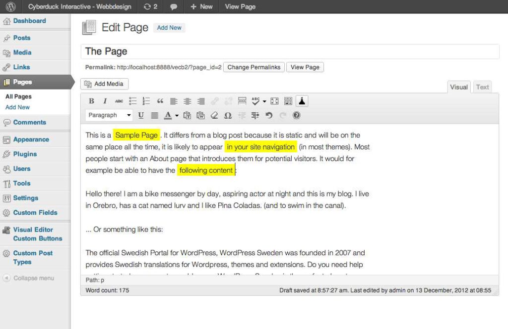Open Add New page link

[x=18, y=108]
